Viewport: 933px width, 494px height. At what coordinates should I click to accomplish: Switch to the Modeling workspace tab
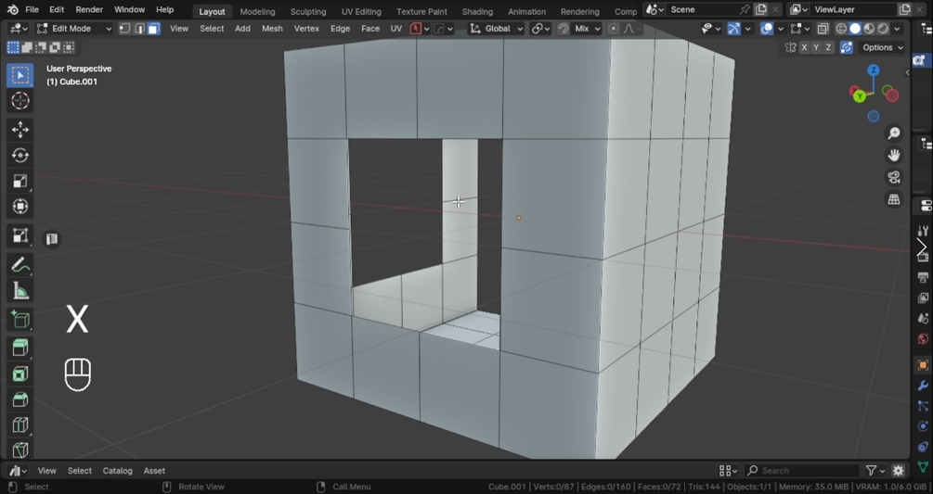(x=257, y=11)
